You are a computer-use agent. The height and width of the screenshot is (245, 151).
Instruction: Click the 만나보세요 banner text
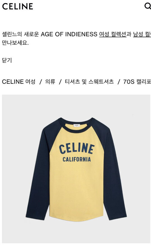point(15,43)
